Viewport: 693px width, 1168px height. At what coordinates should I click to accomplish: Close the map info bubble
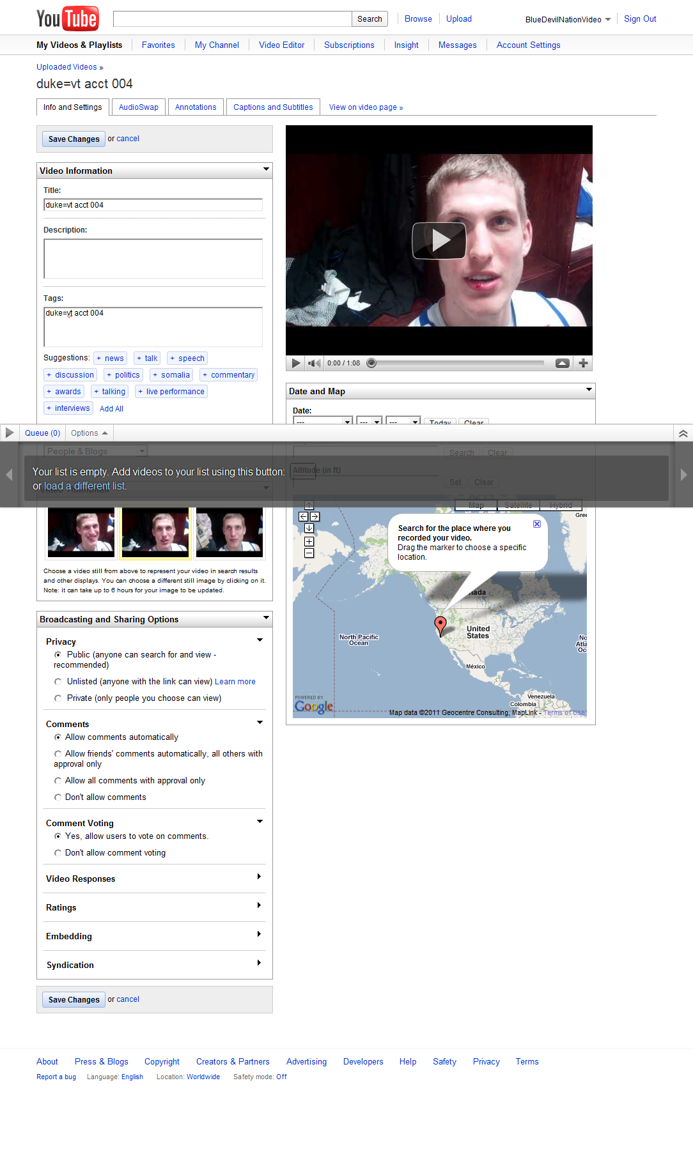pos(537,524)
